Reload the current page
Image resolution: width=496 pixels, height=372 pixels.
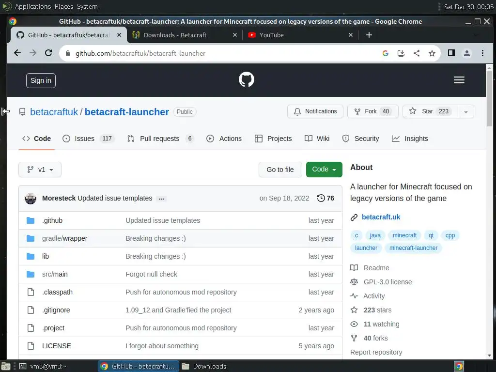tap(48, 53)
